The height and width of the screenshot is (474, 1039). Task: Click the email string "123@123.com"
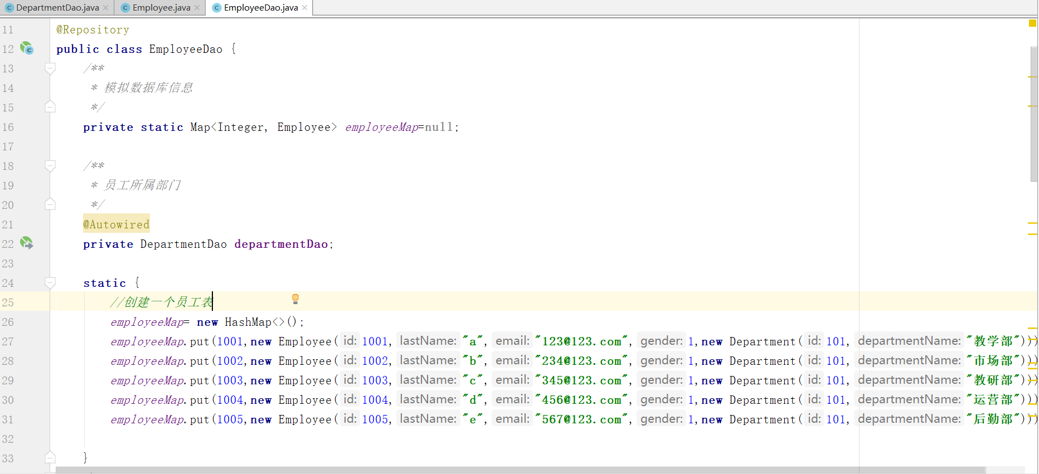point(581,341)
